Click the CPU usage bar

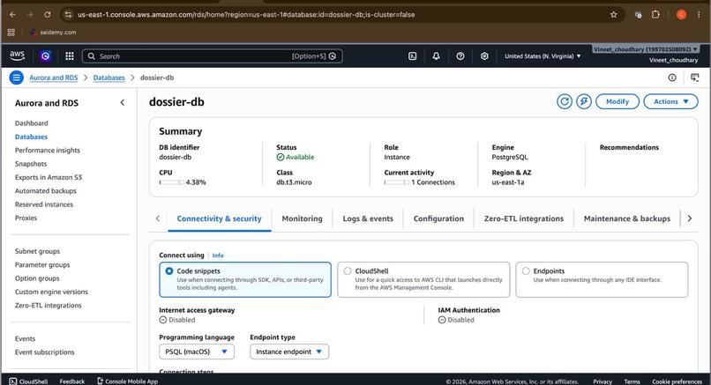(171, 182)
